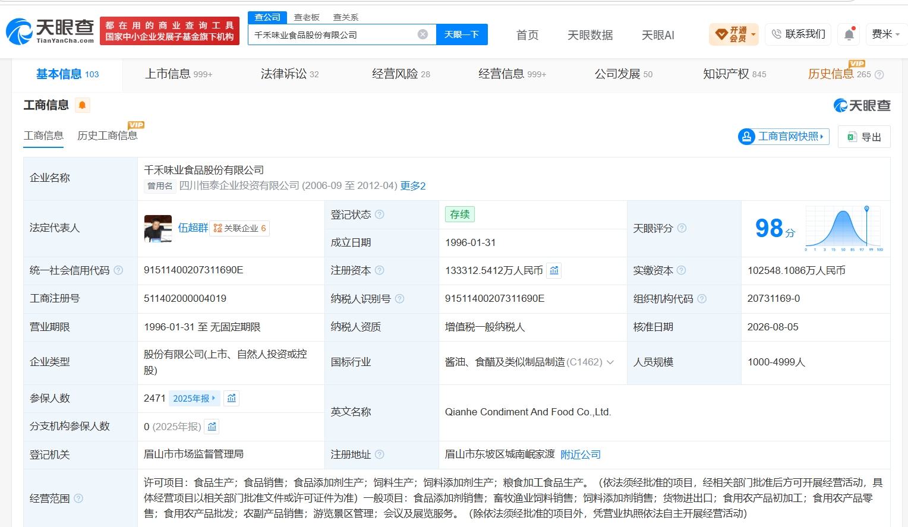Open the 工商官网快照 button

tap(784, 137)
